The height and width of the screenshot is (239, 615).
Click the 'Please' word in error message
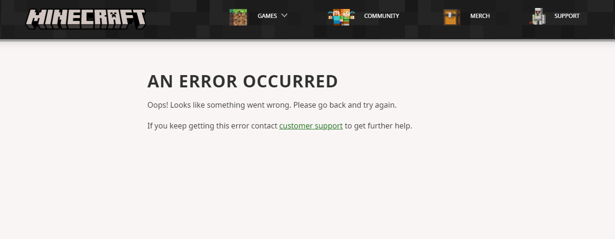coord(305,105)
